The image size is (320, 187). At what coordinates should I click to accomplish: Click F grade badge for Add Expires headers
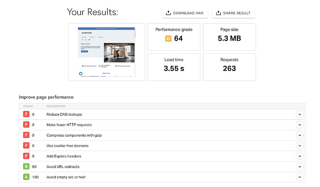click(x=26, y=156)
